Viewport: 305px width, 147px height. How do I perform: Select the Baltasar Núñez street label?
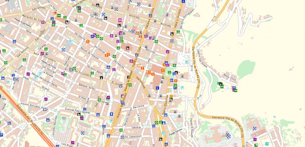tap(87, 86)
